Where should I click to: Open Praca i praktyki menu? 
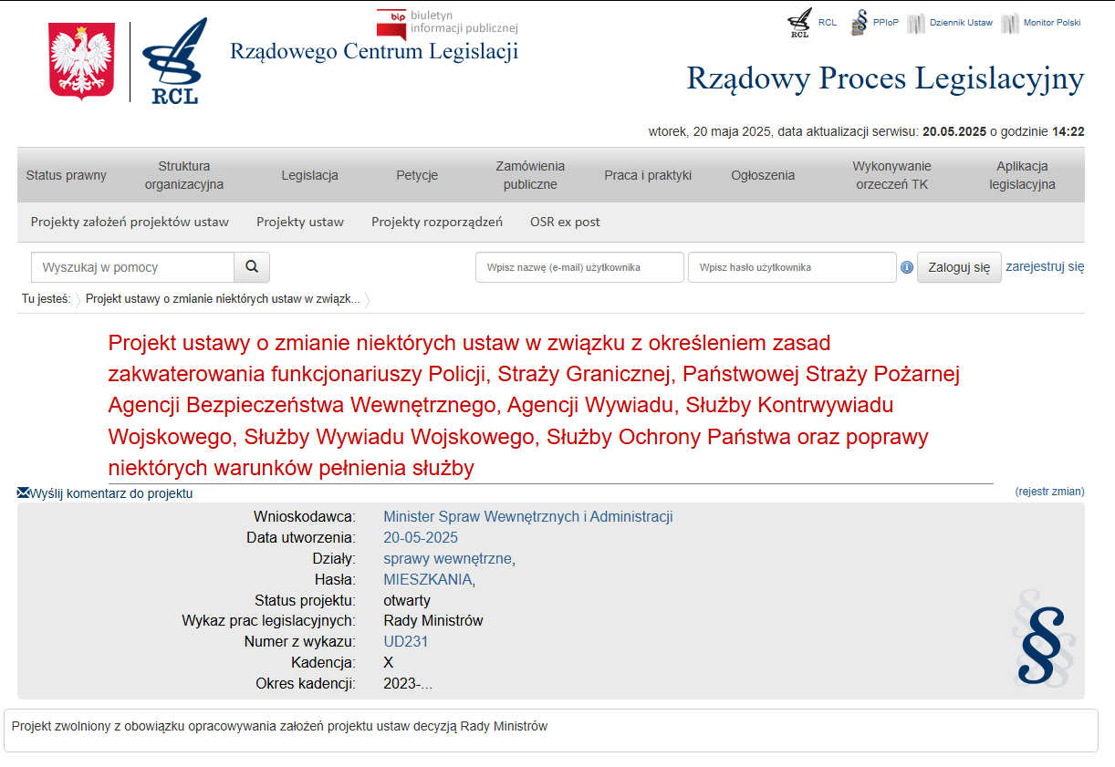648,175
